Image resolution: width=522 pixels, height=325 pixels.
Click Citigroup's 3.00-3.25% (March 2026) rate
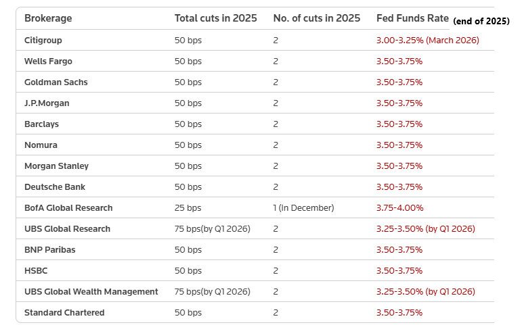[x=427, y=40]
